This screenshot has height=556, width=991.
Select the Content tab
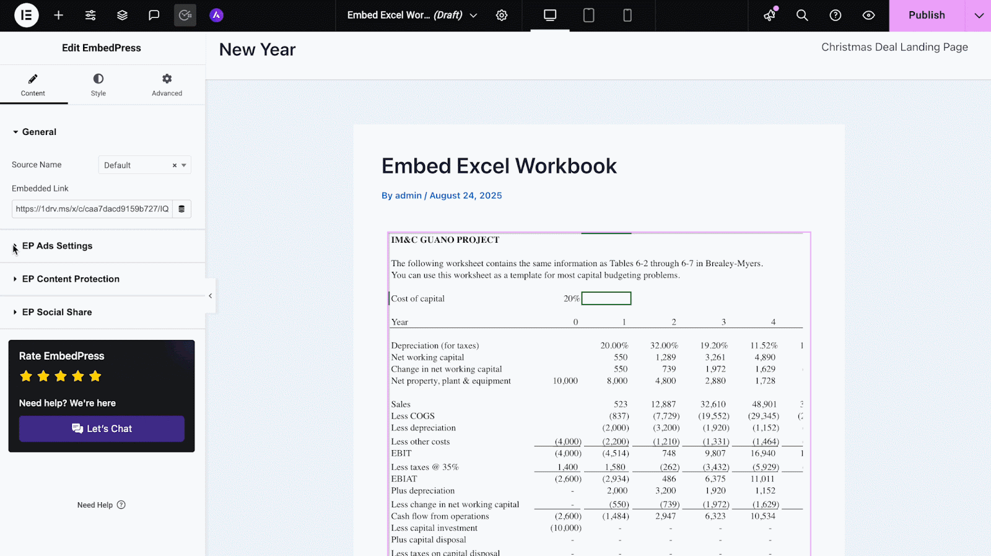[33, 85]
